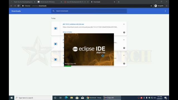Click the Starting Eclipse IDE status text
Viewport: 178px width, 100px height.
pyautogui.click(x=70, y=64)
